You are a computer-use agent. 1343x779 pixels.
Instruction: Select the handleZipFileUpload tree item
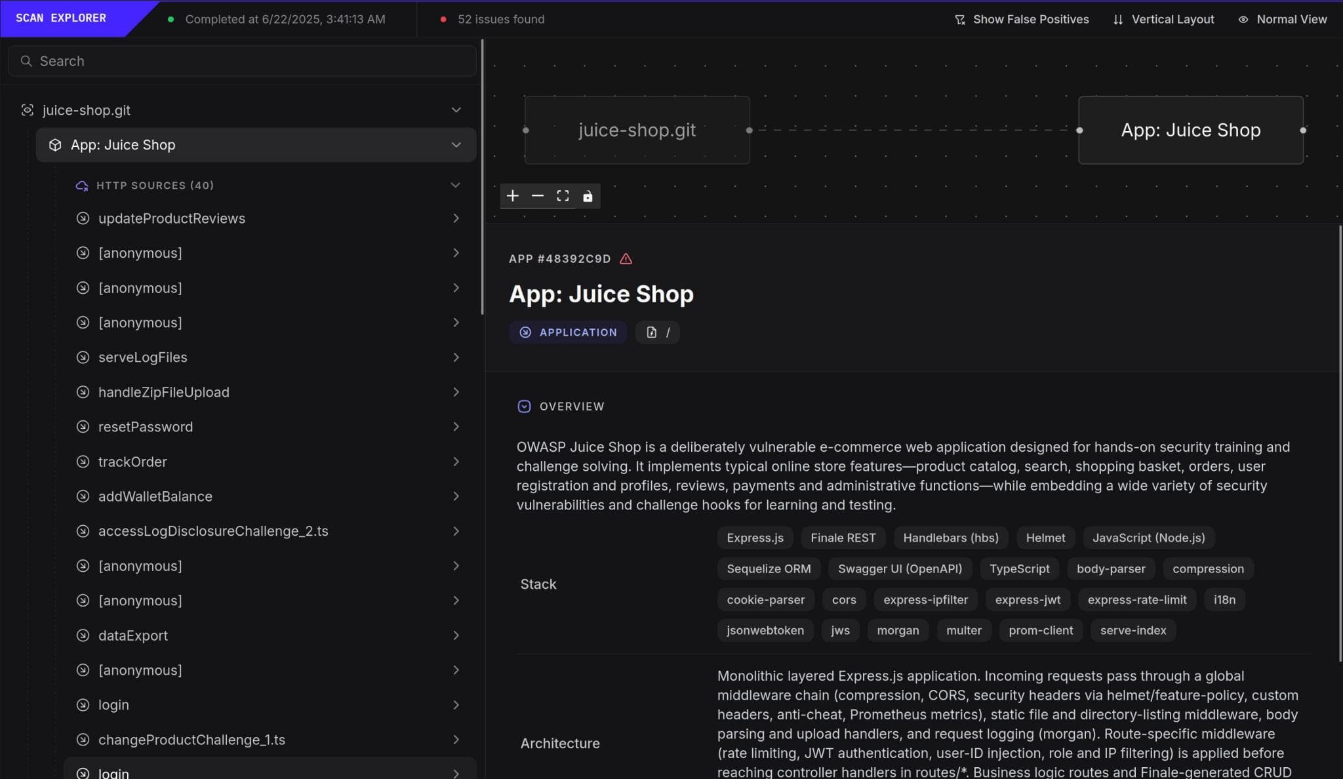coord(164,392)
